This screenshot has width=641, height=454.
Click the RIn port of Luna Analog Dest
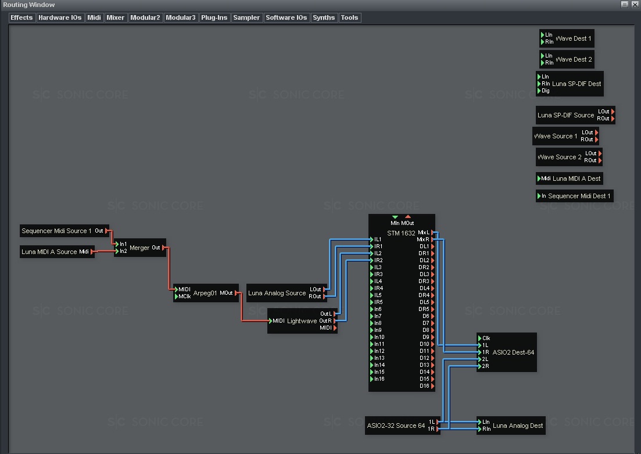click(479, 428)
